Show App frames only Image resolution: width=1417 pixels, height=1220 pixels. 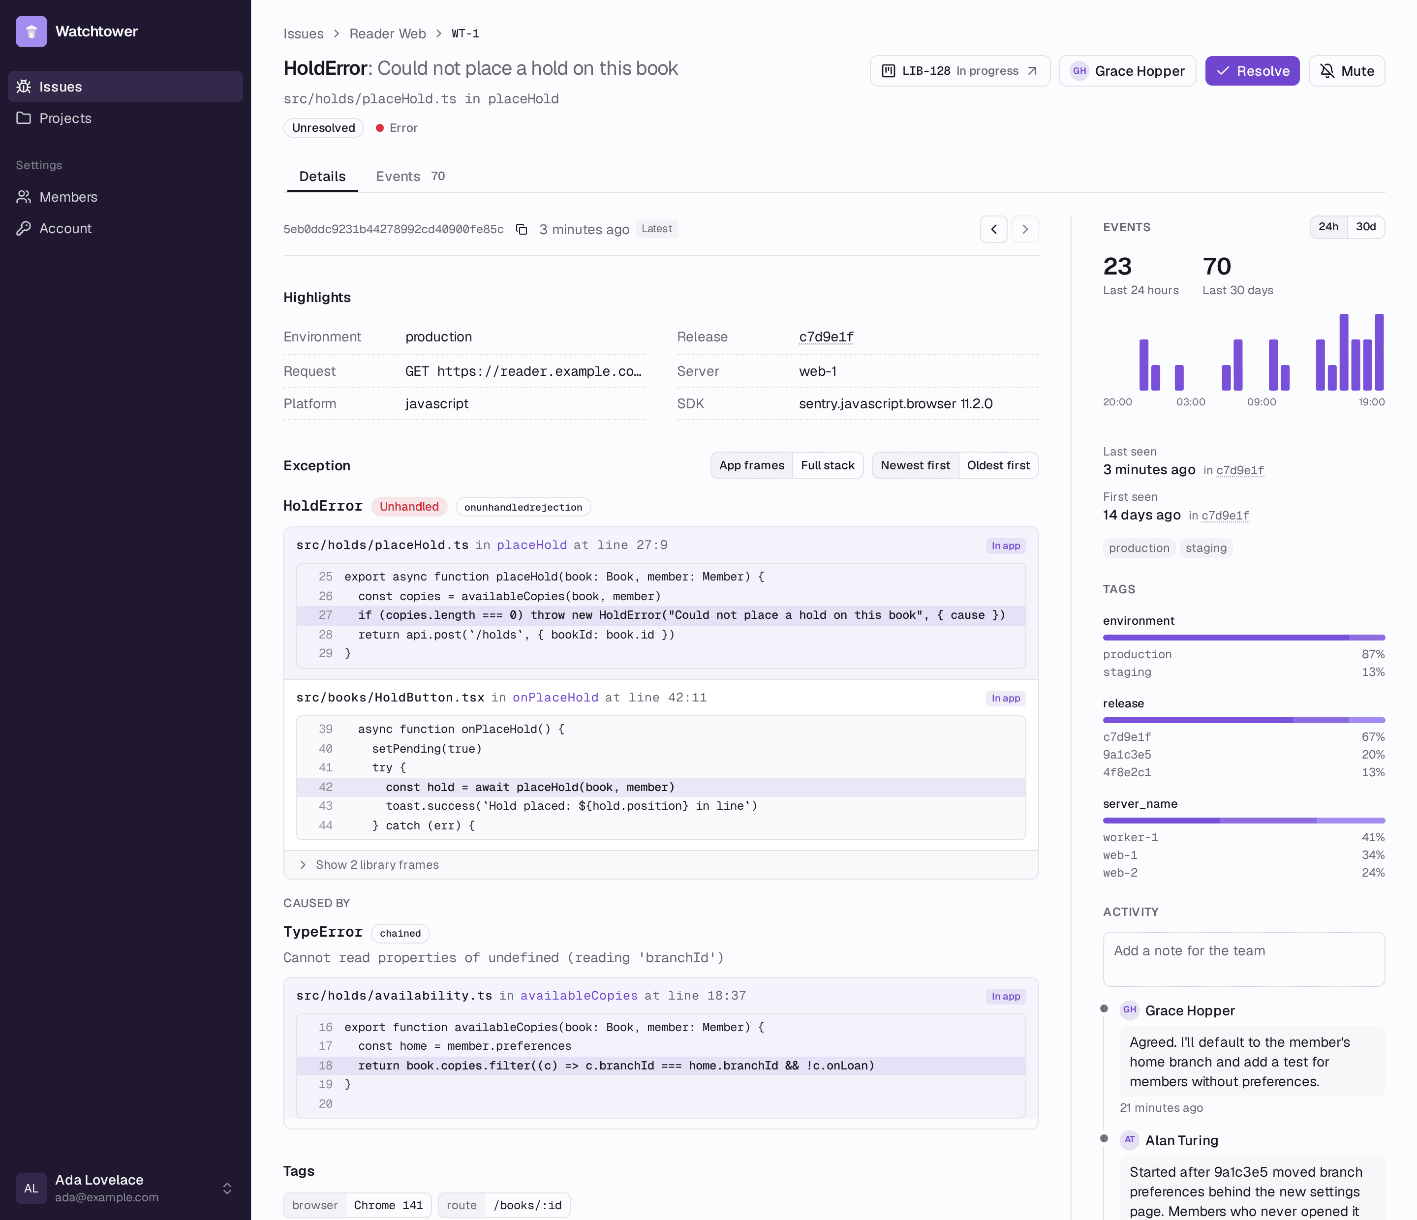752,466
